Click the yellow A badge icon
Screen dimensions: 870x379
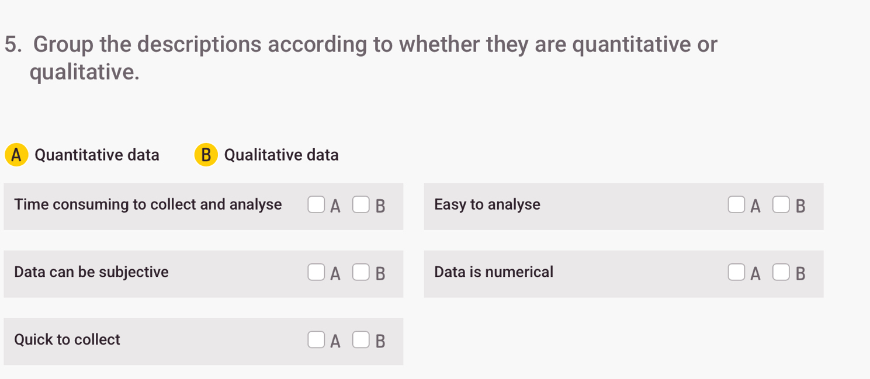[16, 155]
